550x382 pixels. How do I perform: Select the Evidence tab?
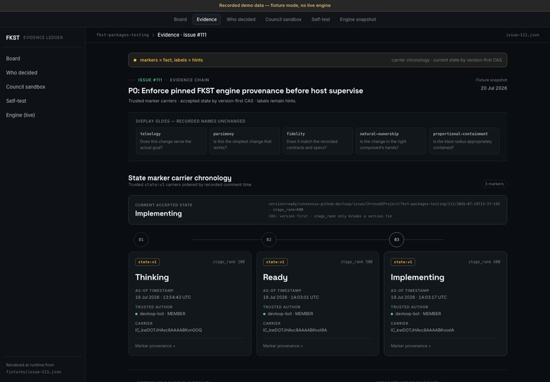point(207,20)
